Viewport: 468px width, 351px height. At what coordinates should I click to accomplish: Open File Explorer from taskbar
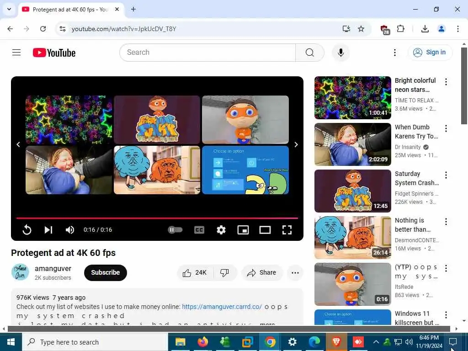(x=180, y=342)
